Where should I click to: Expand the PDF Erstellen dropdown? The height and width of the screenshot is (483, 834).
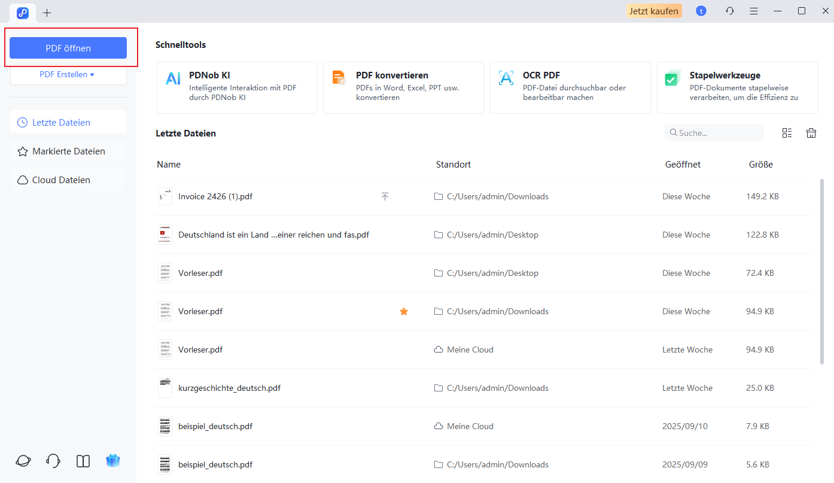coord(68,75)
